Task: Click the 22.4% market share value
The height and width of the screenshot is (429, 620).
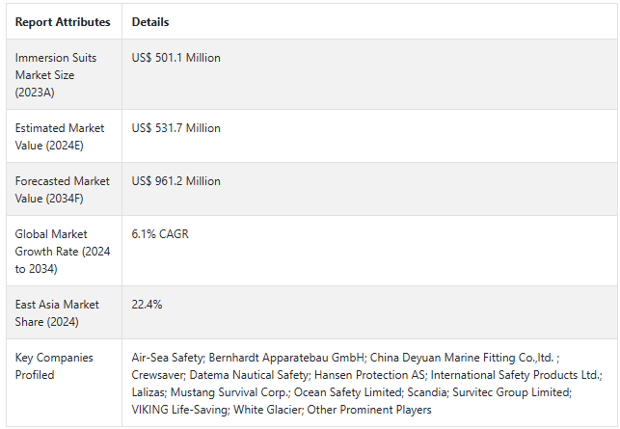Action: [148, 305]
